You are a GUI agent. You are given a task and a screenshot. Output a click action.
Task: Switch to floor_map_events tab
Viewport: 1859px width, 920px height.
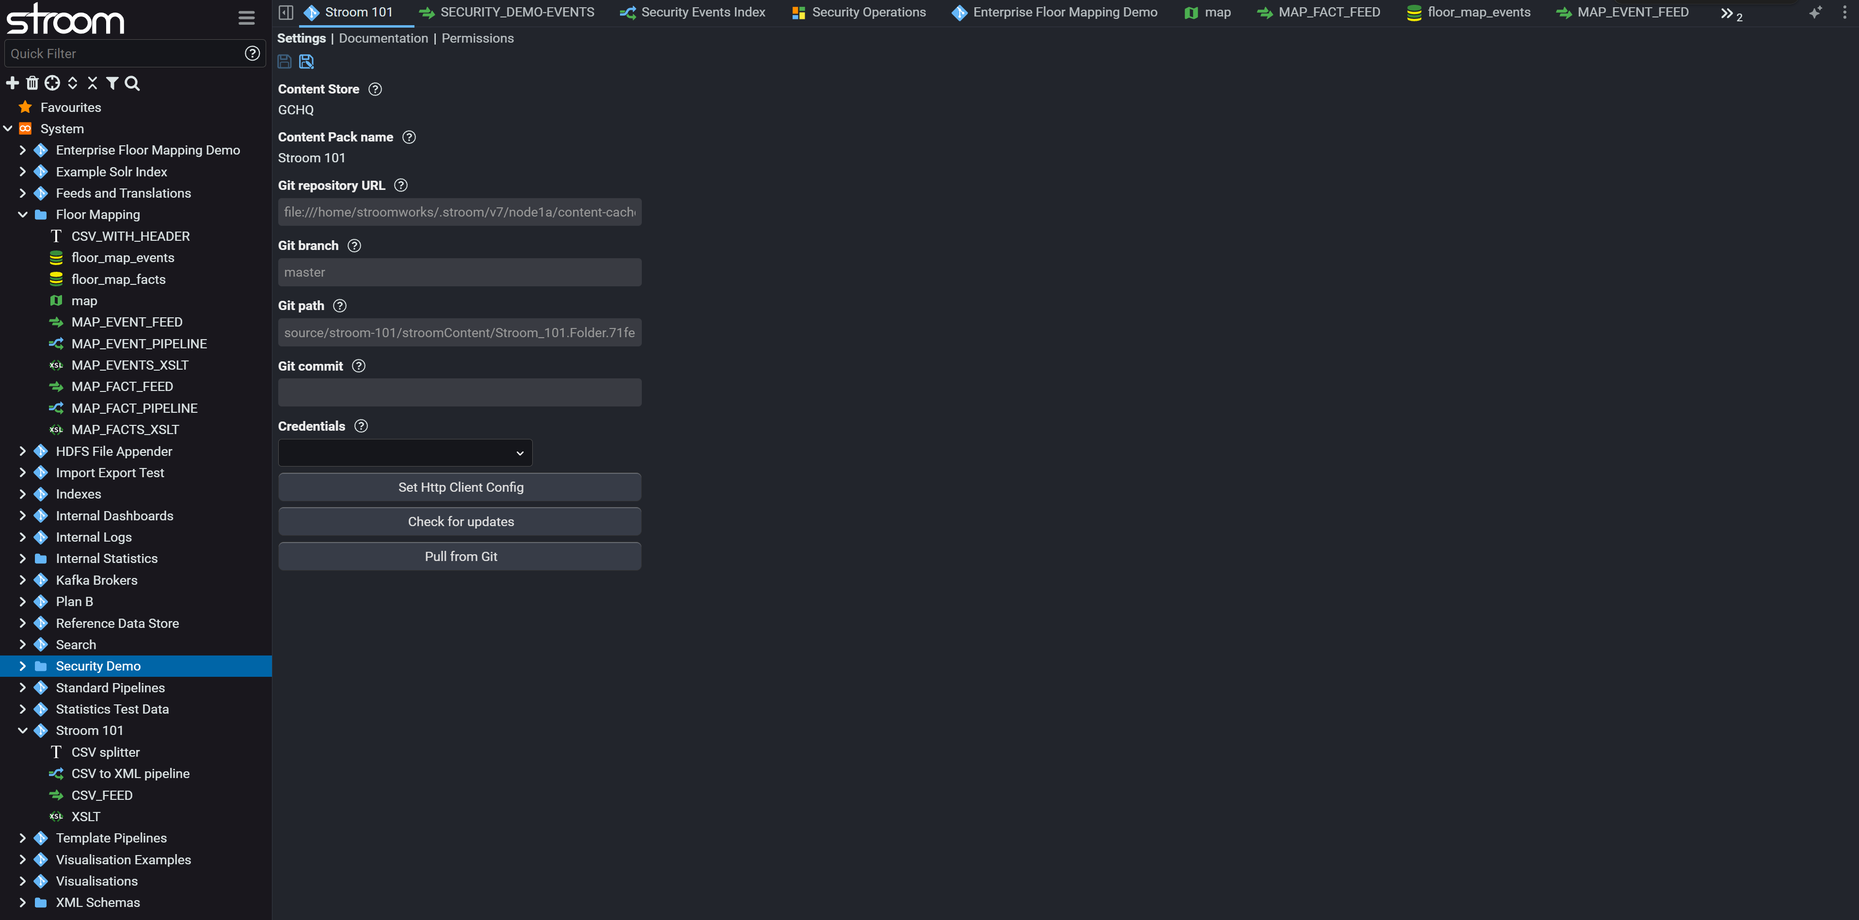[x=1469, y=12]
